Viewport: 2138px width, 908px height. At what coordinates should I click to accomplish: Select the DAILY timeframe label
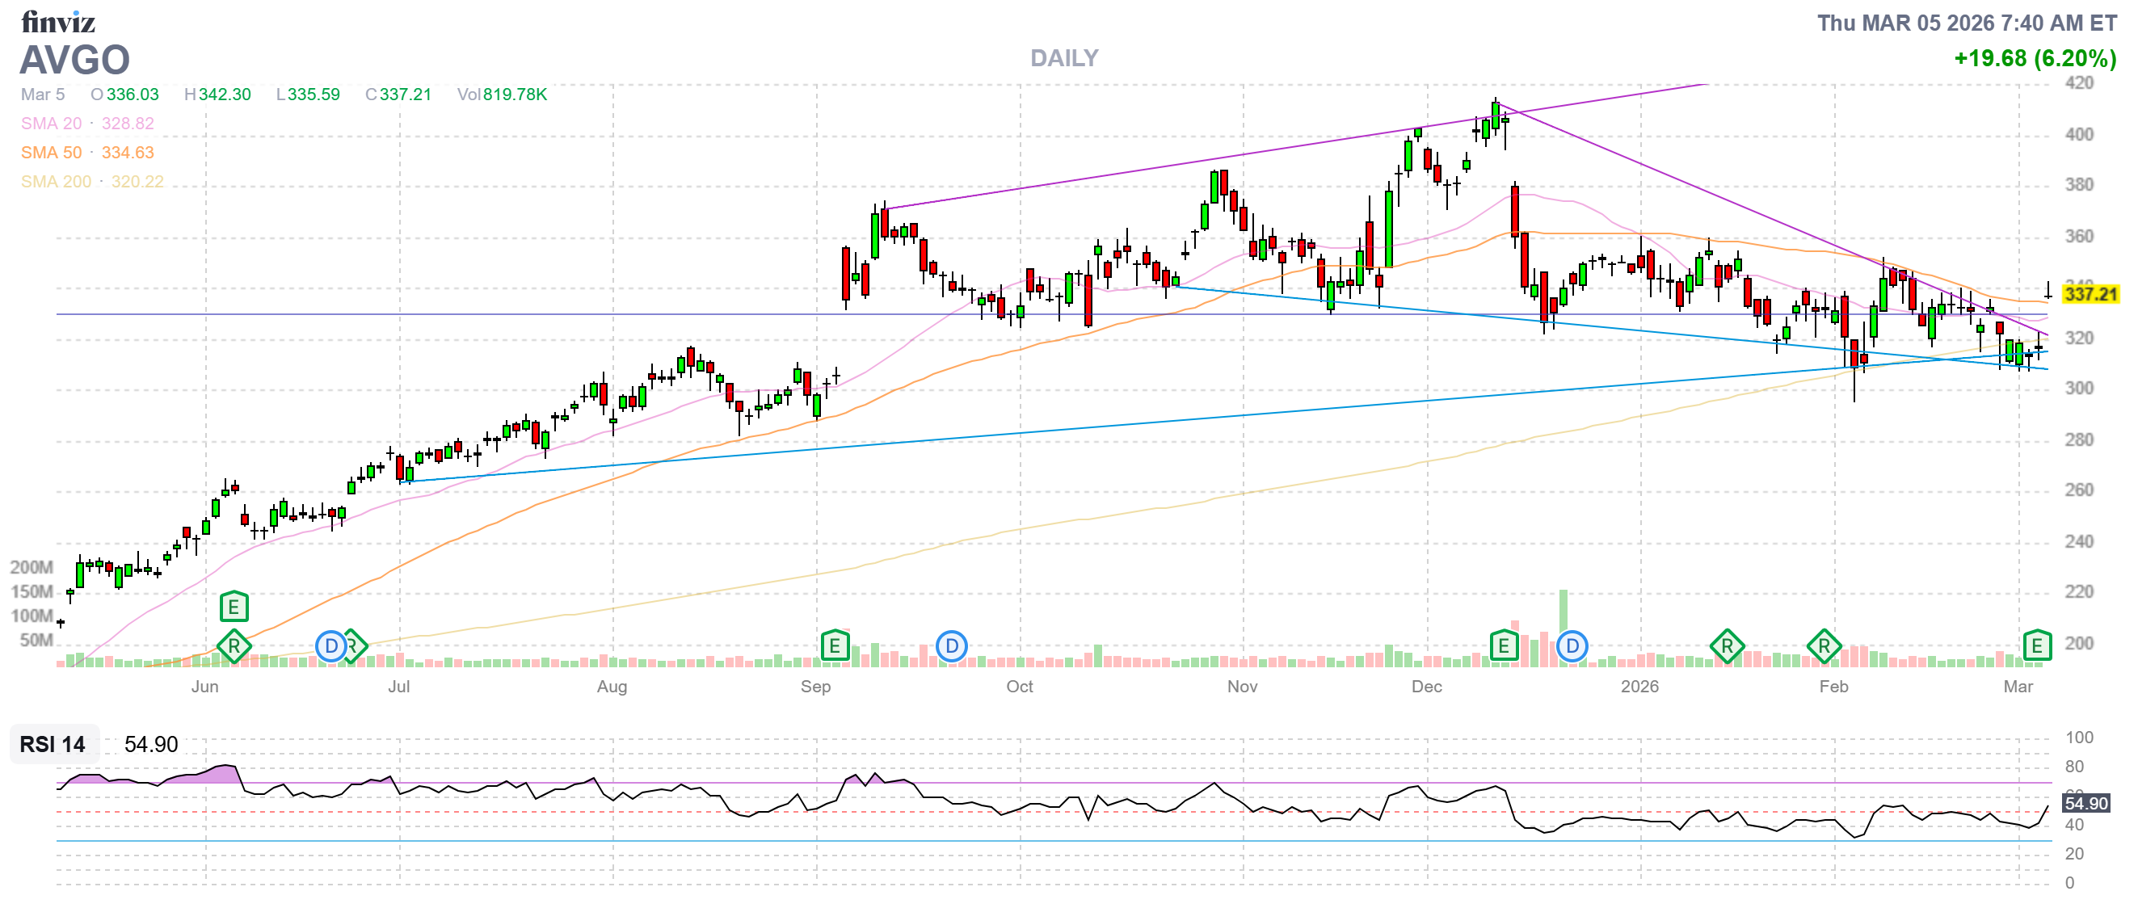[1064, 58]
